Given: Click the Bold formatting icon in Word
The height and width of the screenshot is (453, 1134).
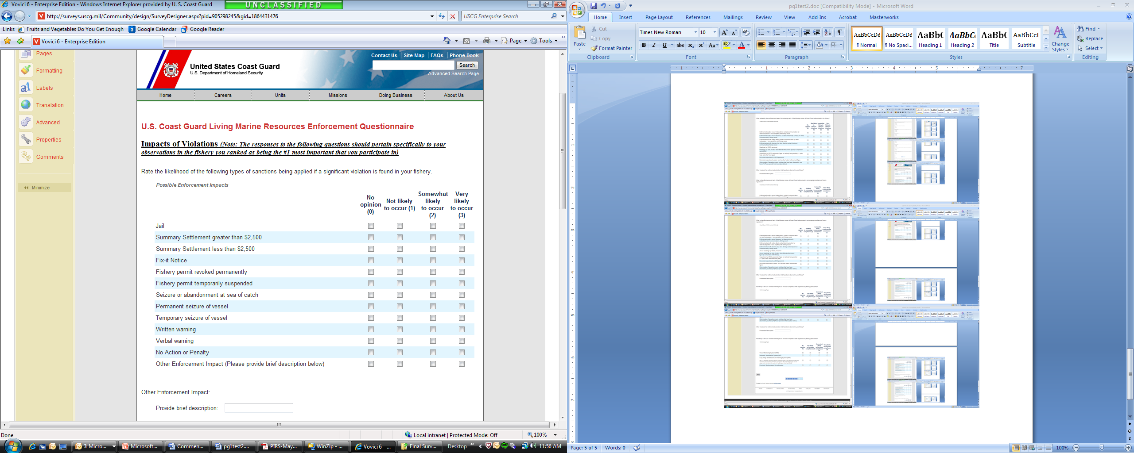Looking at the screenshot, I should tap(644, 45).
